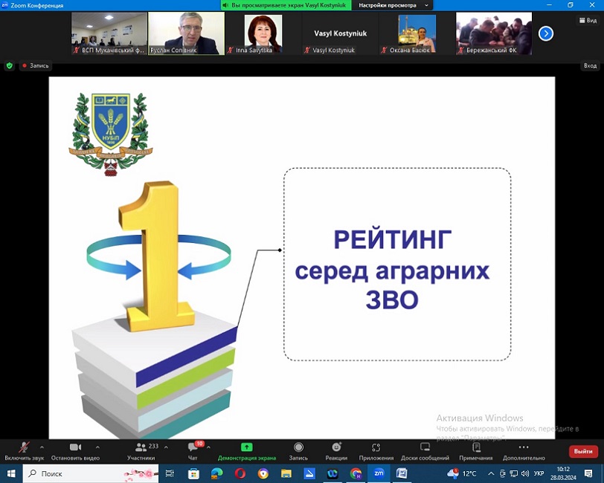The image size is (604, 483).
Task: Expand participants options arrow
Action: (166, 447)
